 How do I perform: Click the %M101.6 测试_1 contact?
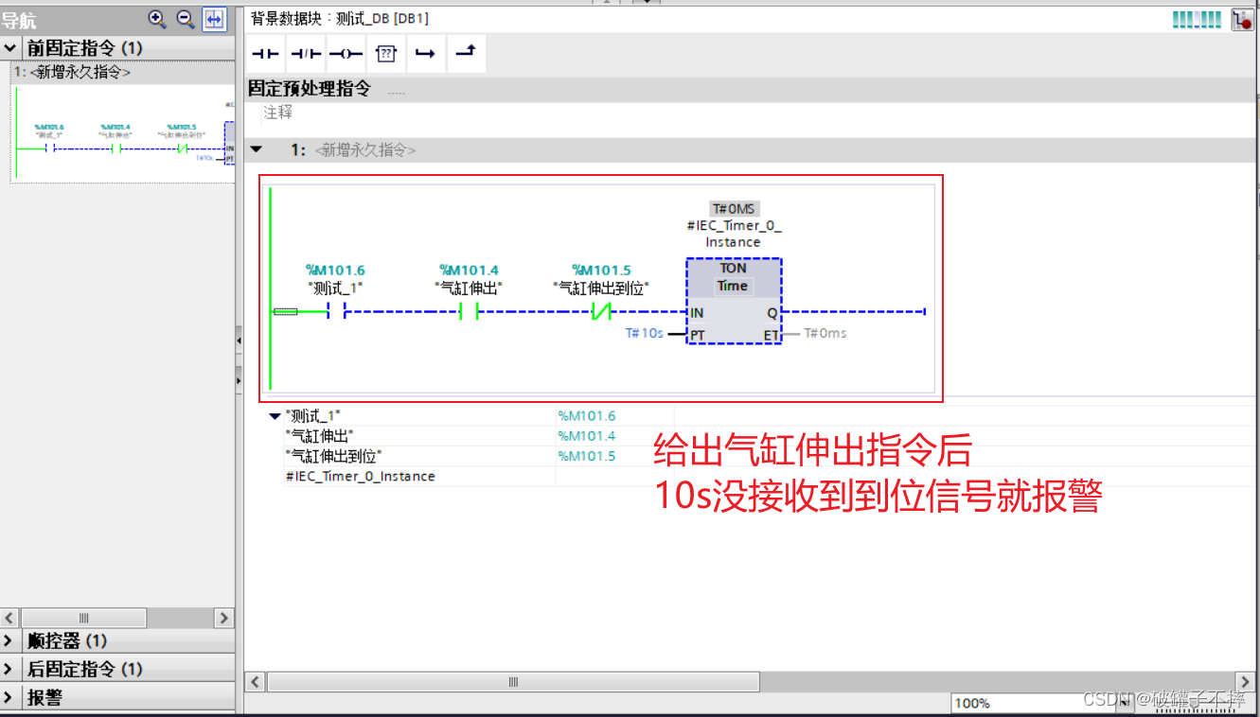[x=335, y=312]
